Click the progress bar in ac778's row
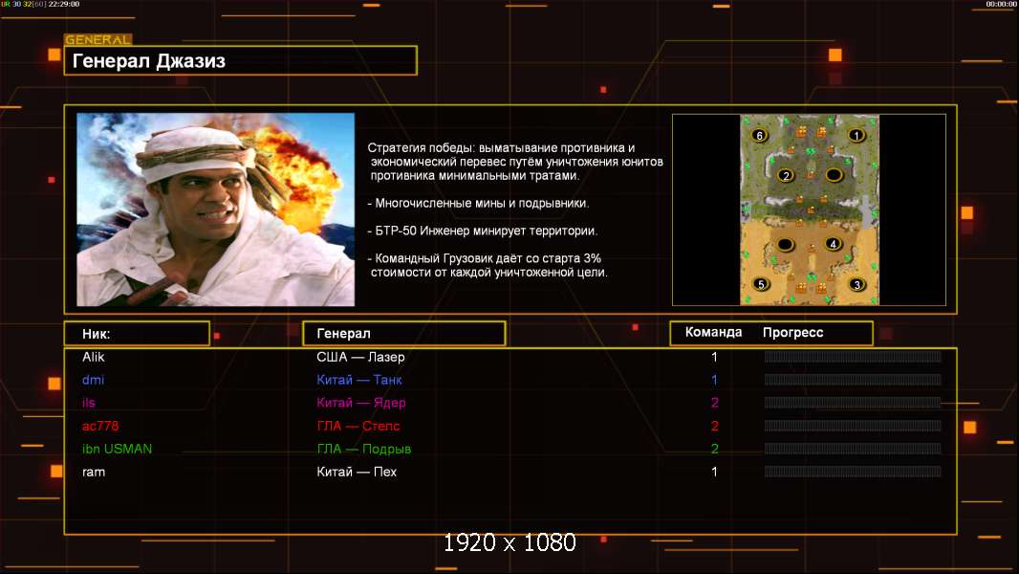 853,426
